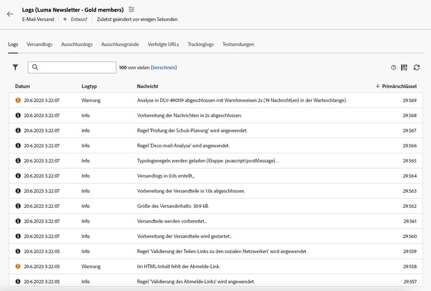431x291 pixels.
Task: Sort by Primärschlüssel column header text
Action: [x=399, y=86]
